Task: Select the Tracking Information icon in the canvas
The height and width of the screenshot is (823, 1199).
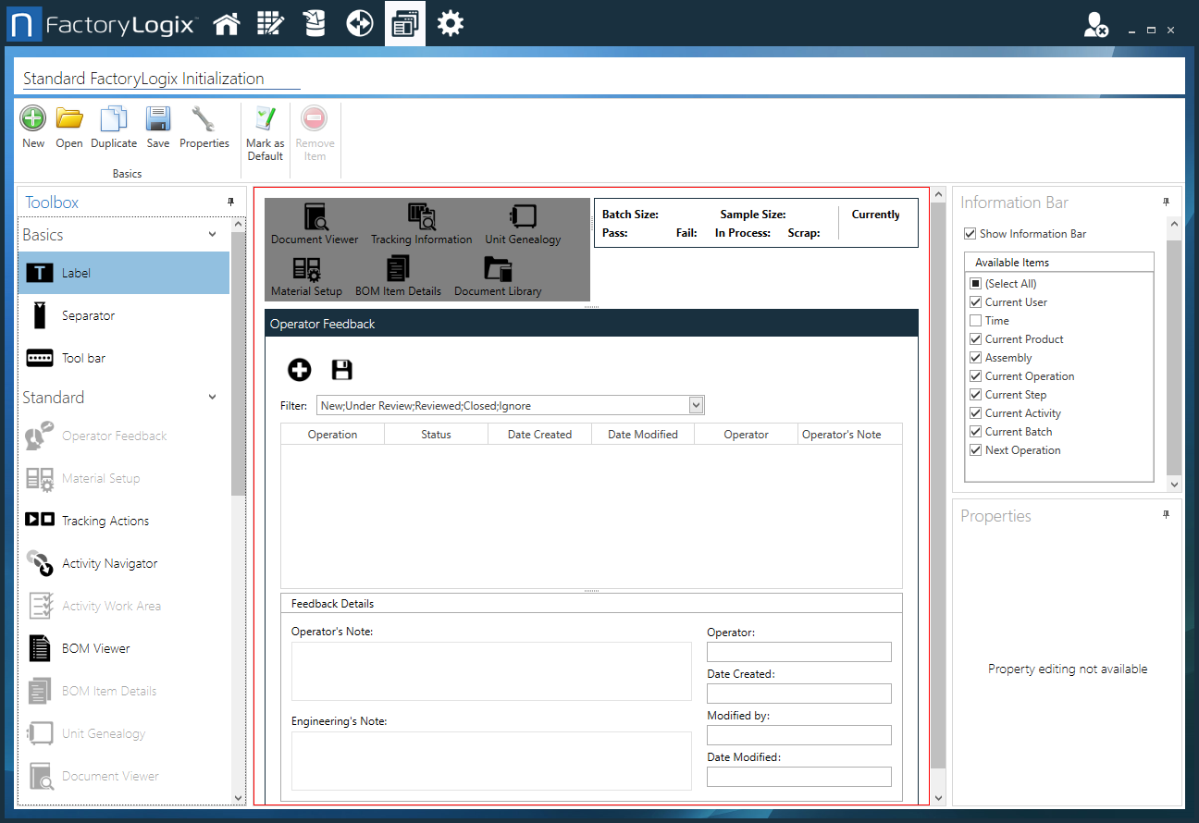Action: click(421, 220)
